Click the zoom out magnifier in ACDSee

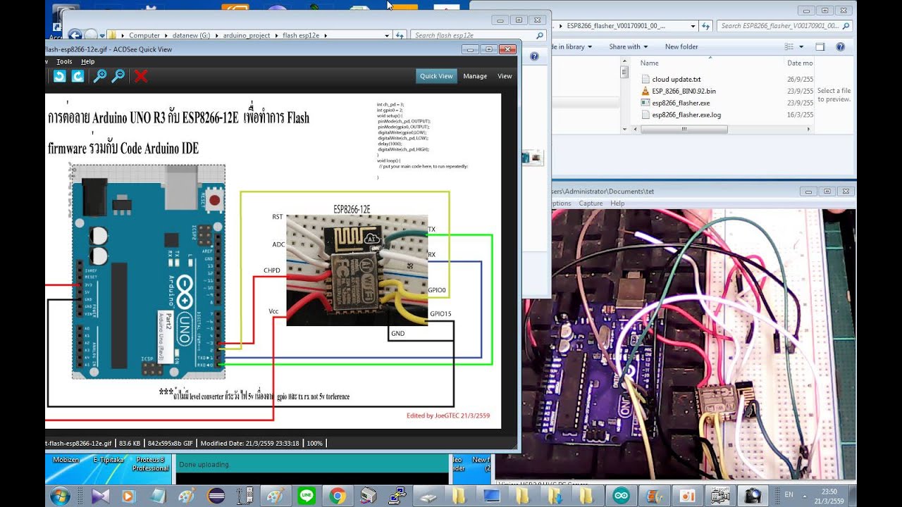pyautogui.click(x=118, y=76)
